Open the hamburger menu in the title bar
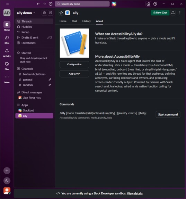Viewport: 186px width, 199px height. [8, 4]
